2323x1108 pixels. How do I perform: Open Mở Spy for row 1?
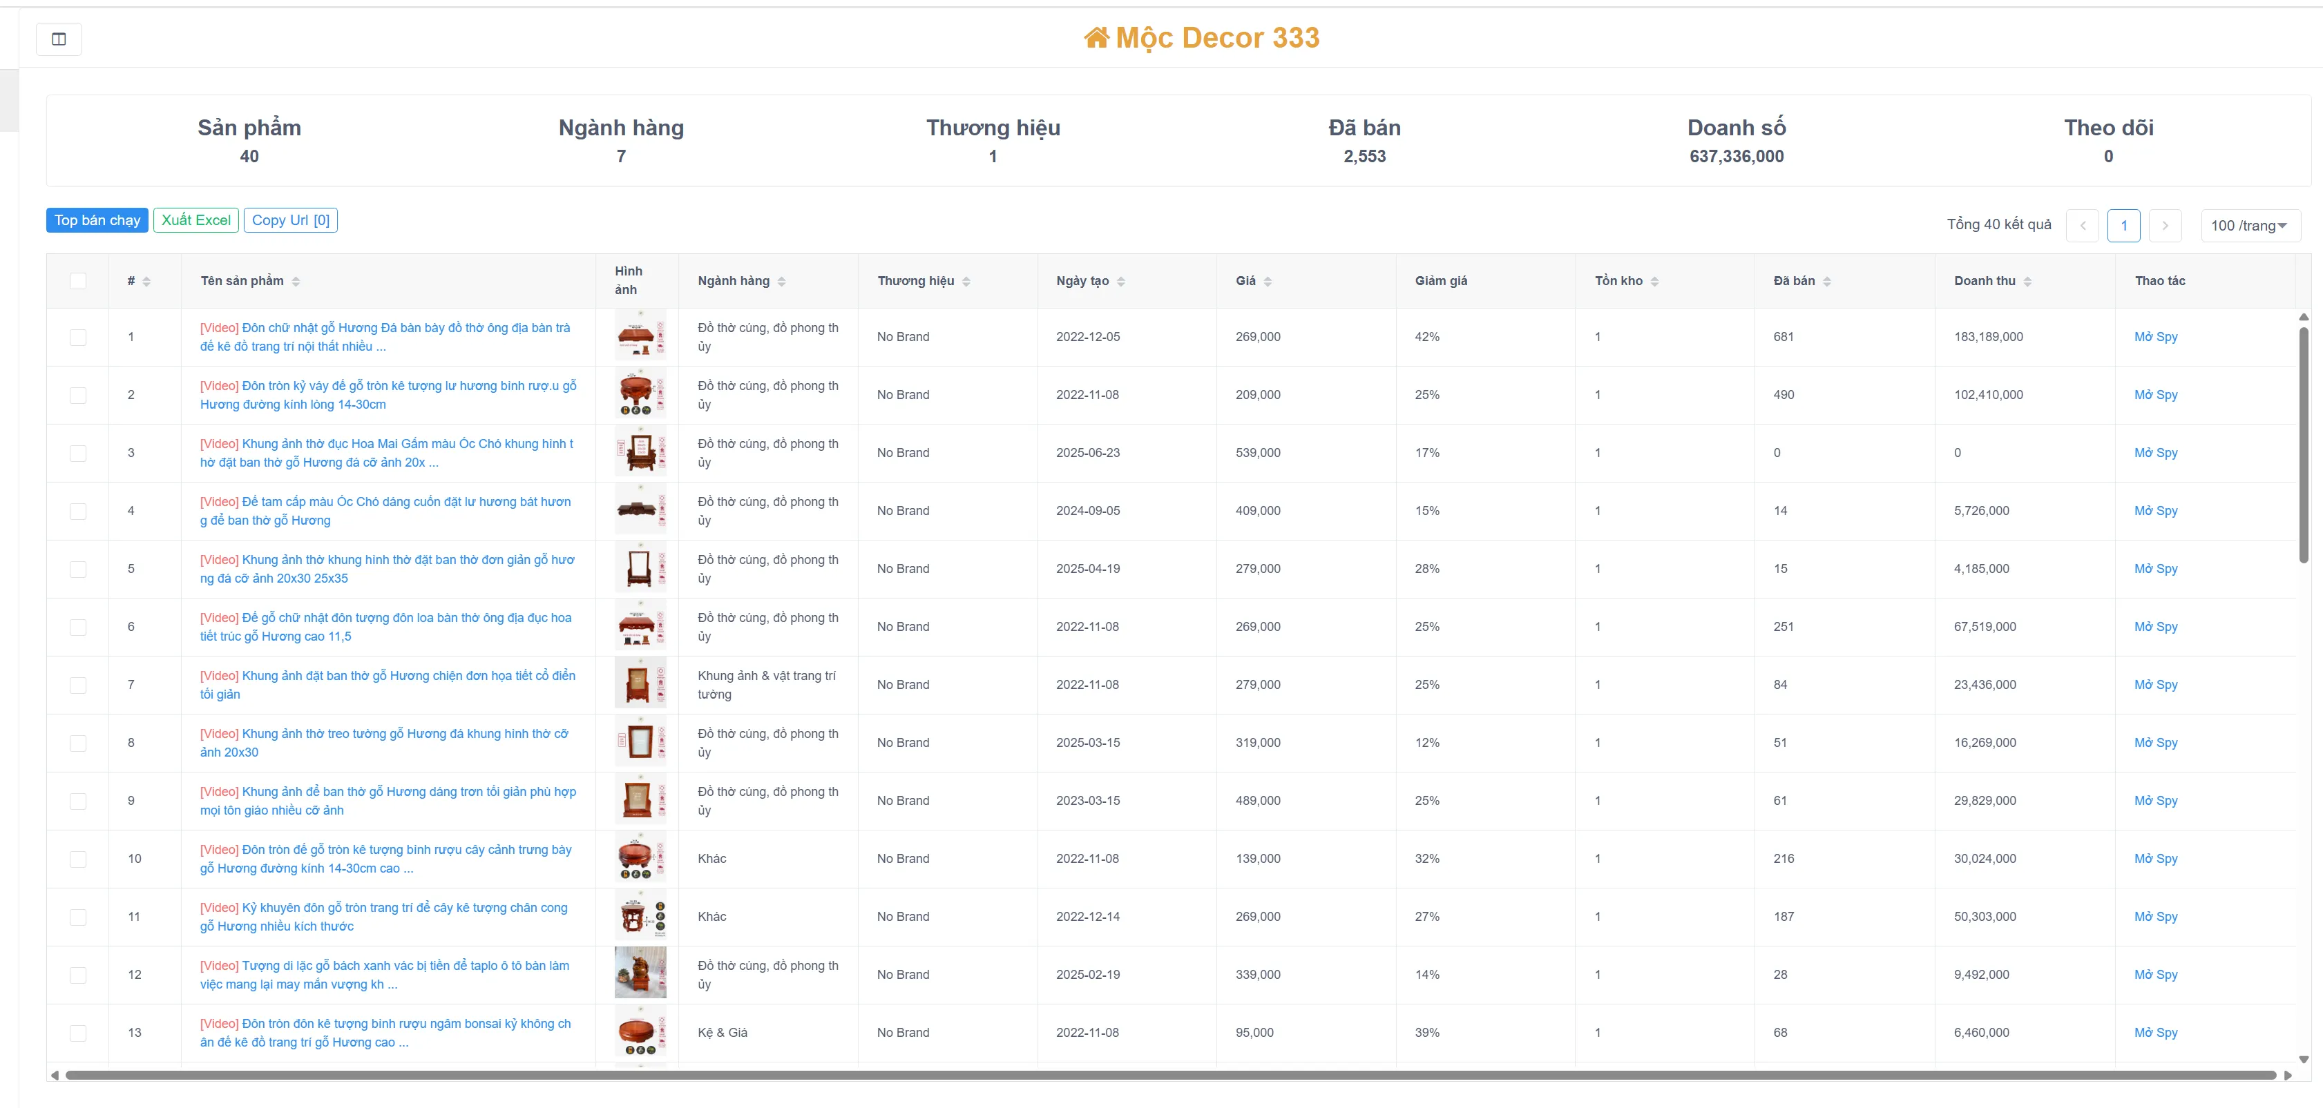tap(2155, 337)
